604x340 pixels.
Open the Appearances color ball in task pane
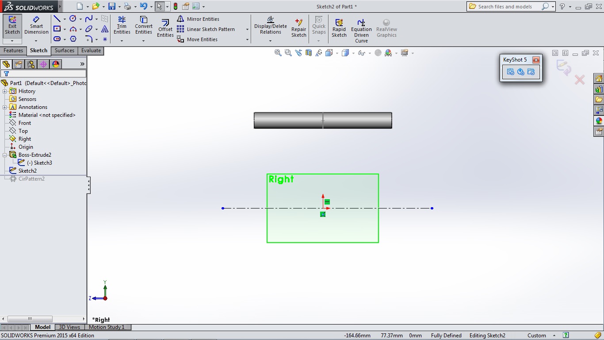pyautogui.click(x=599, y=121)
